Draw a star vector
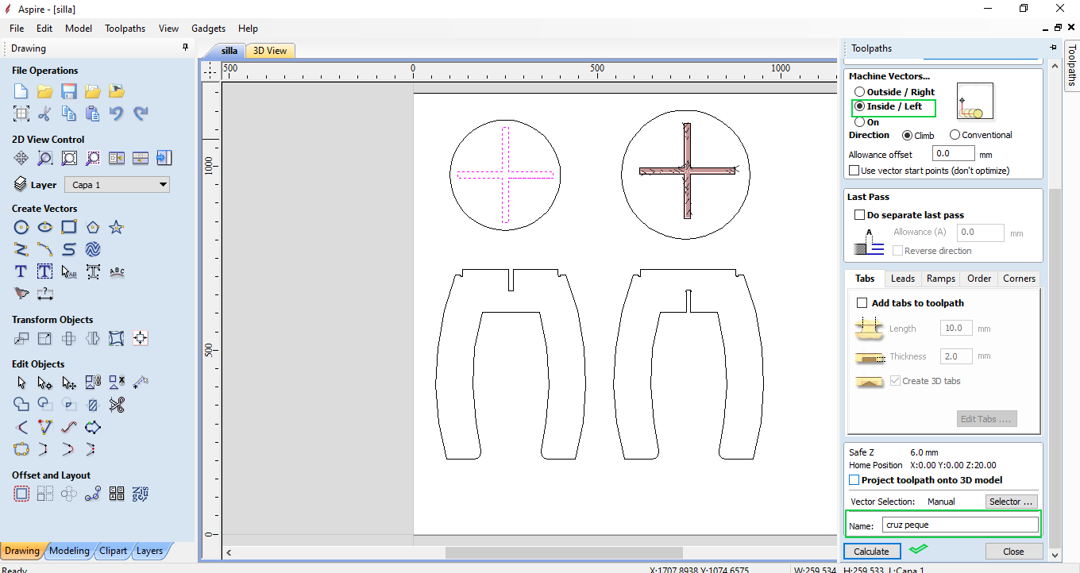Screen dimensions: 1080x573 [117, 228]
